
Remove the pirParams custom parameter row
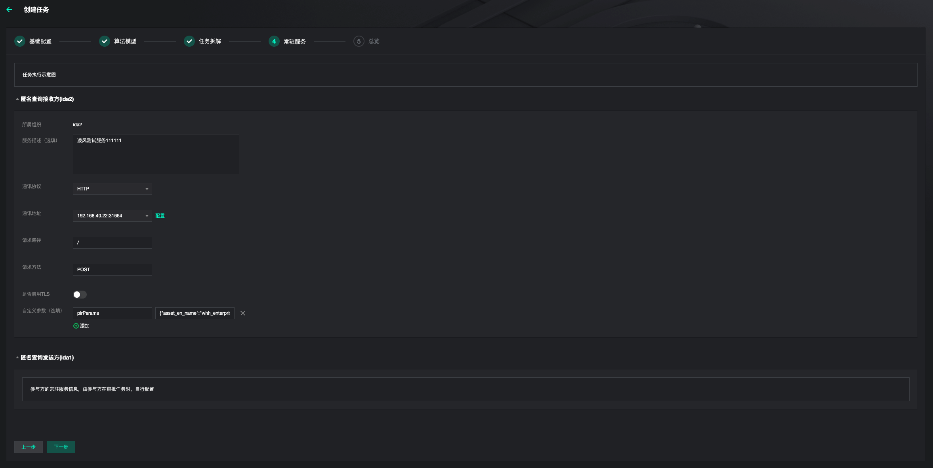click(243, 313)
